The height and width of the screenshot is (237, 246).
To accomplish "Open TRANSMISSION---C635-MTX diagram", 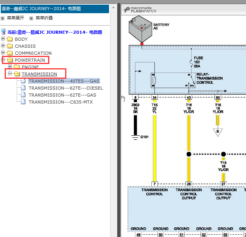I will coord(61,102).
